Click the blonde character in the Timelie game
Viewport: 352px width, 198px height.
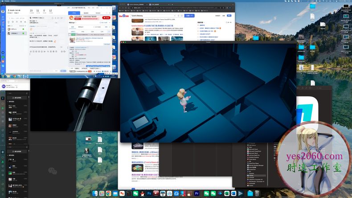point(183,97)
